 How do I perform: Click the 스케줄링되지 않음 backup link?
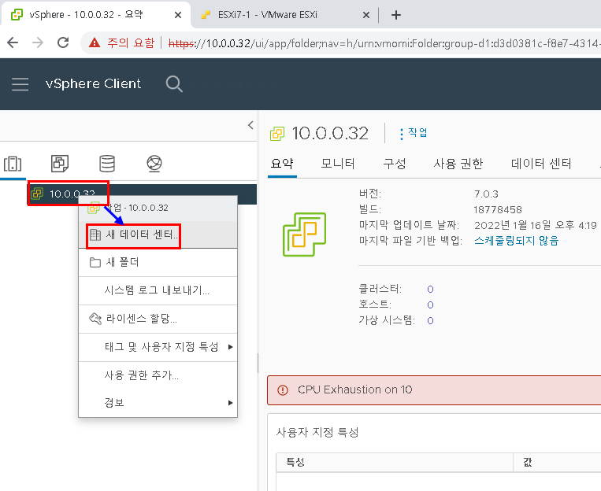coord(516,241)
